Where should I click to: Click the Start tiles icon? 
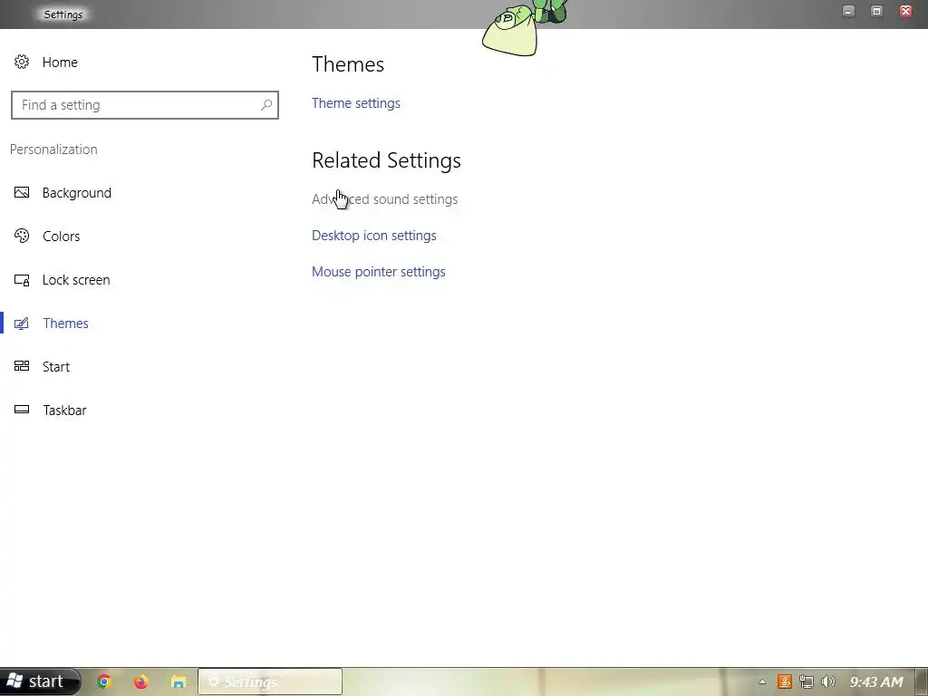point(22,366)
